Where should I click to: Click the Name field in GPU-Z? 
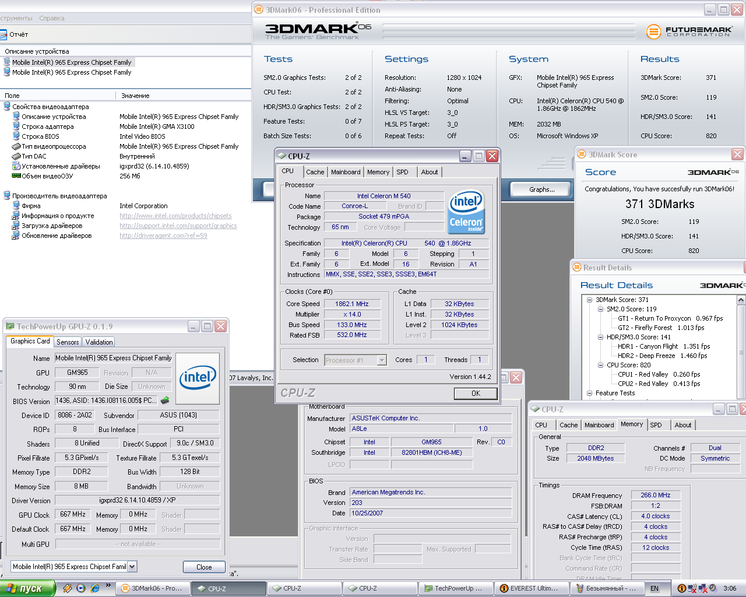tap(114, 358)
